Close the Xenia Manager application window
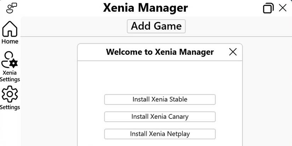This screenshot has height=146, width=292. 282,8
